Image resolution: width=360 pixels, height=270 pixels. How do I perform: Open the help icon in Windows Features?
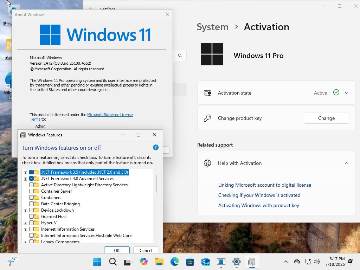(x=155, y=147)
